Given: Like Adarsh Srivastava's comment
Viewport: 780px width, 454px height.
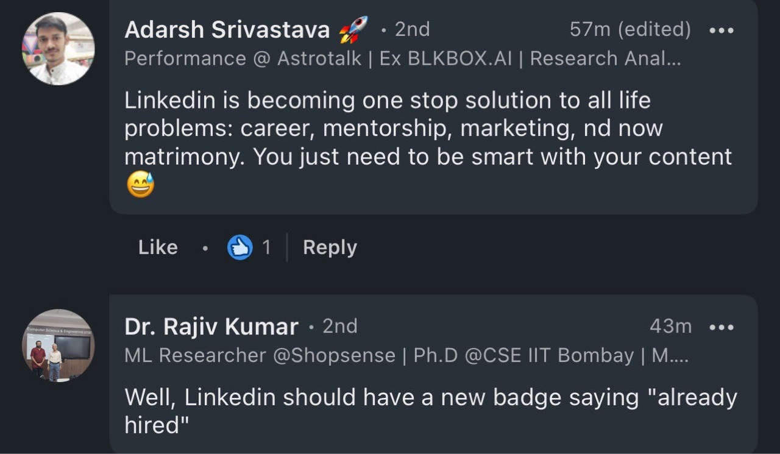Looking at the screenshot, I should [x=158, y=247].
